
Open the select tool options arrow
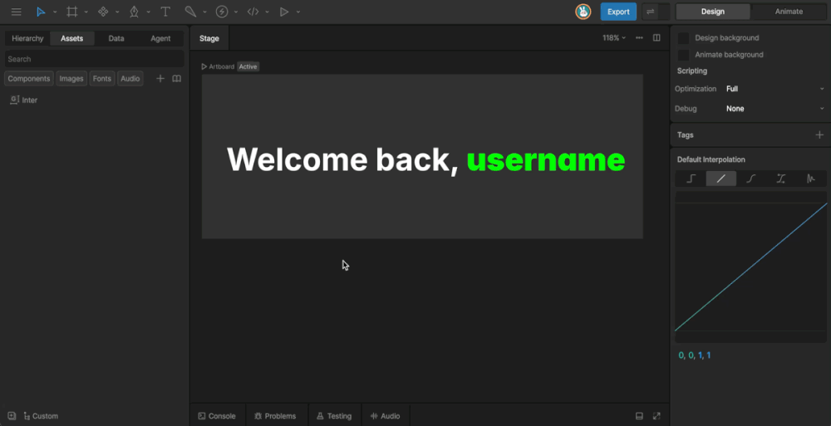55,12
